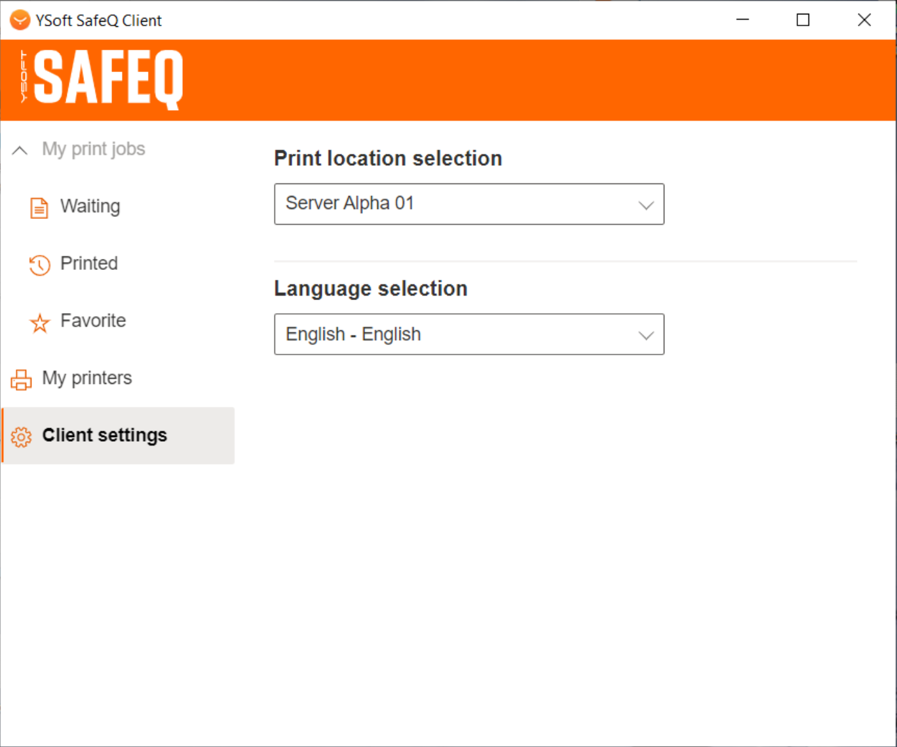Collapse the My print jobs chevron
897x747 pixels.
click(x=20, y=150)
